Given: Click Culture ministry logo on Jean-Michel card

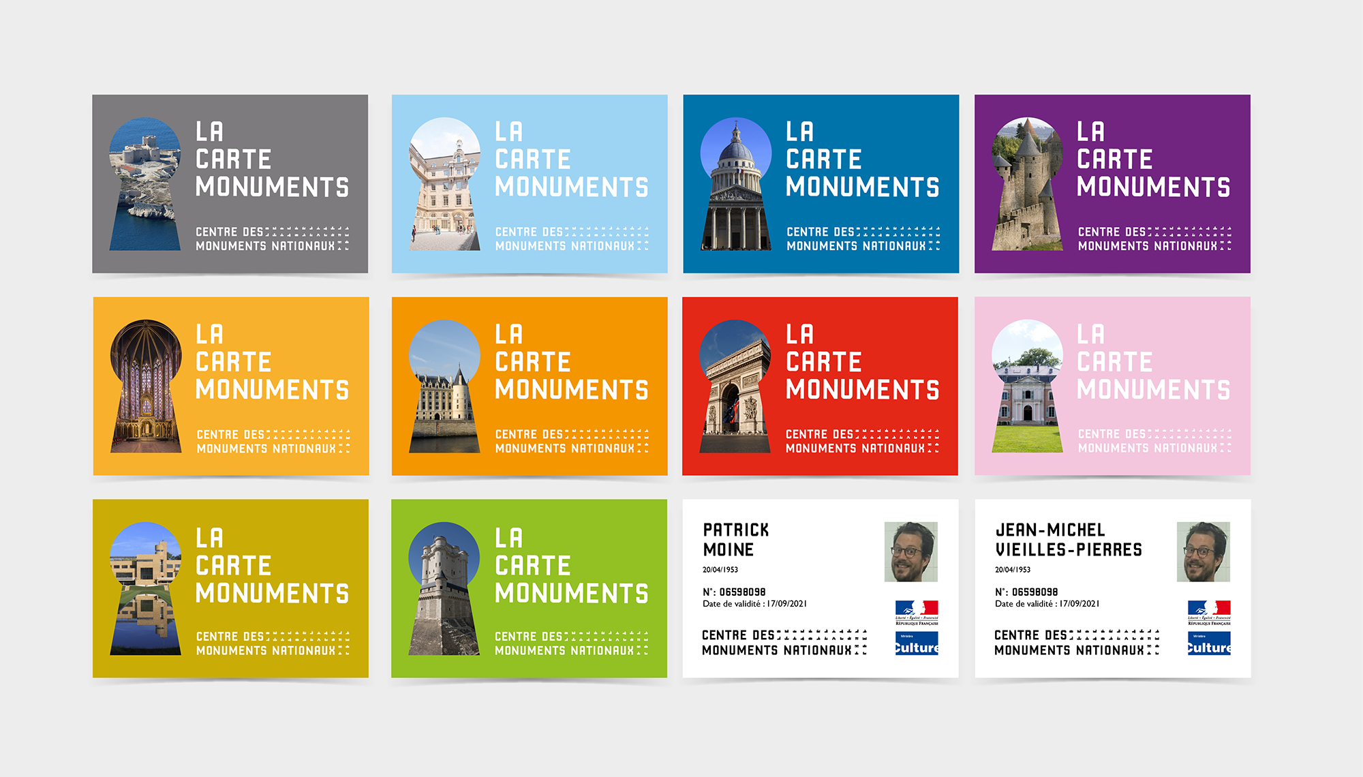Looking at the screenshot, I should 1209,643.
